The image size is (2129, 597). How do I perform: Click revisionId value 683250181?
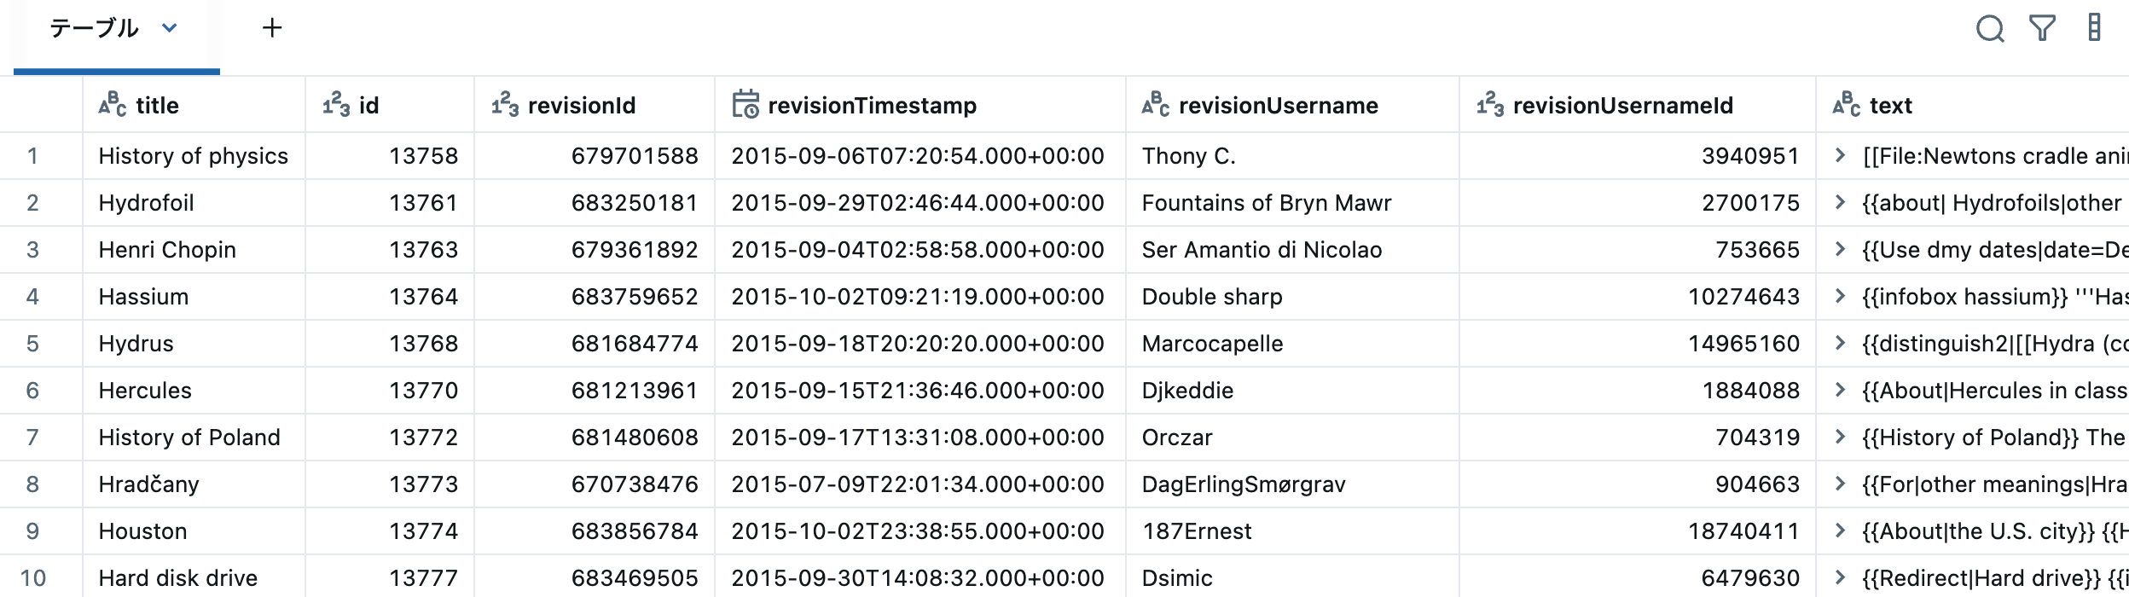635,203
